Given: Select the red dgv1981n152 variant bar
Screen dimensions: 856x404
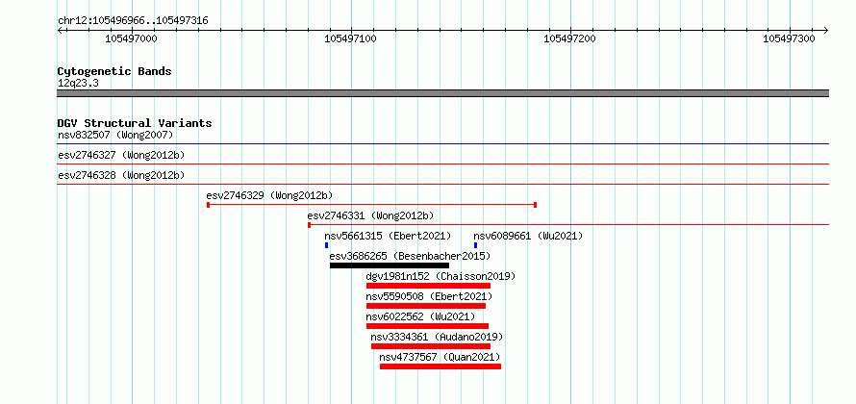Looking at the screenshot, I should (x=428, y=286).
